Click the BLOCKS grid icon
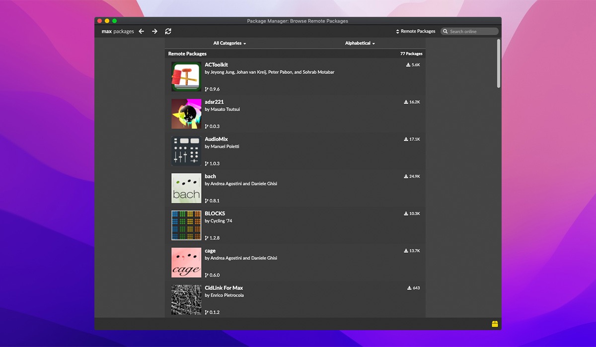 186,225
